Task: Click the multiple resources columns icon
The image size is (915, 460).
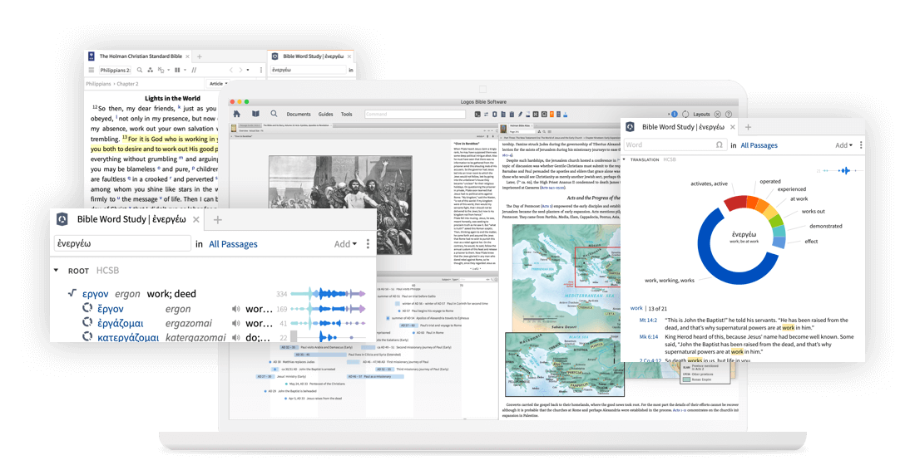Action: (177, 70)
